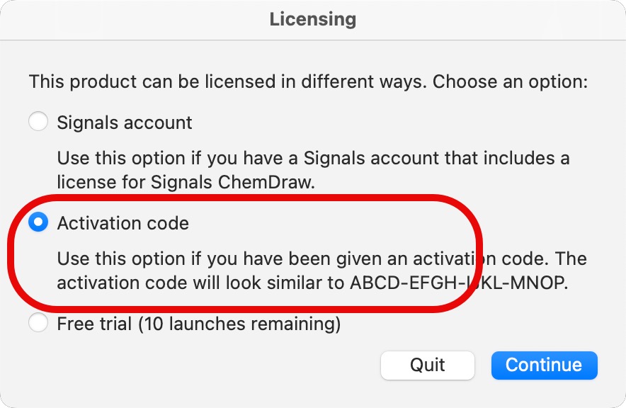Image resolution: width=626 pixels, height=408 pixels.
Task: Click the "Signals account" option label
Action: point(125,123)
